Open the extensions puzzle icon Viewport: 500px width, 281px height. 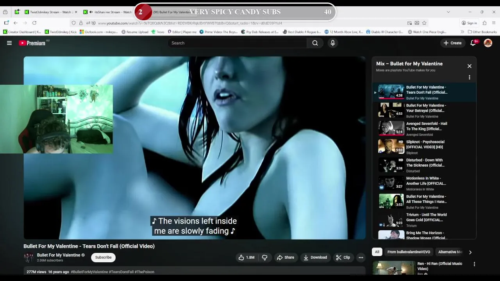484,23
